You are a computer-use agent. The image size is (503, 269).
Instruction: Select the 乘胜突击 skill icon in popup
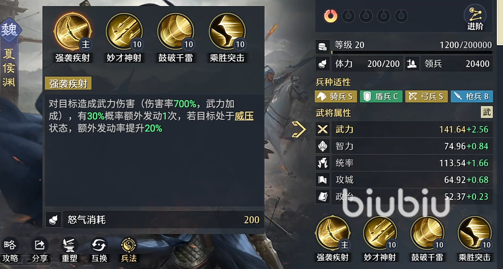click(227, 32)
